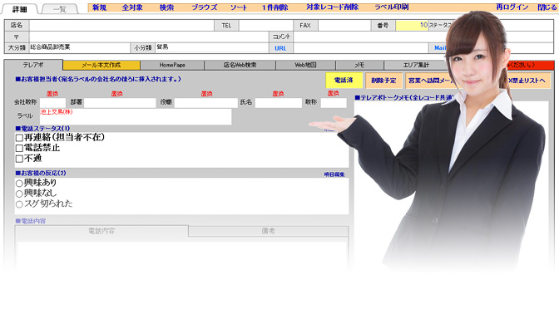Focus the 役職 input field
The width and height of the screenshot is (559, 309).
[x=206, y=102]
